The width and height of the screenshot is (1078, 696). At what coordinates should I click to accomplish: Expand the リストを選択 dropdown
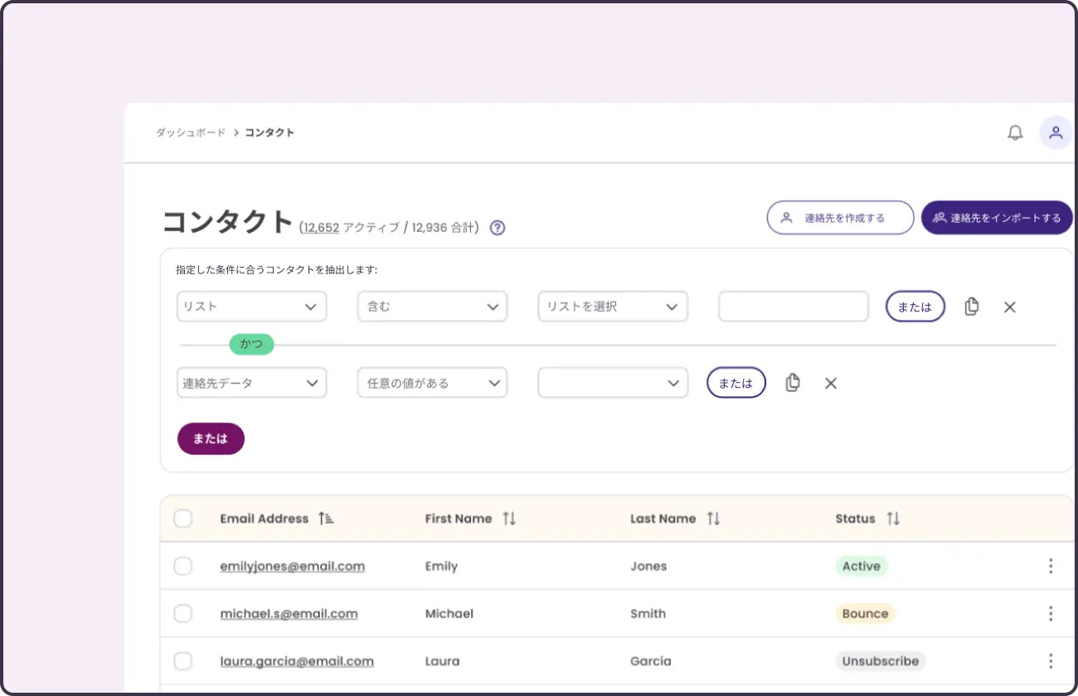(613, 306)
